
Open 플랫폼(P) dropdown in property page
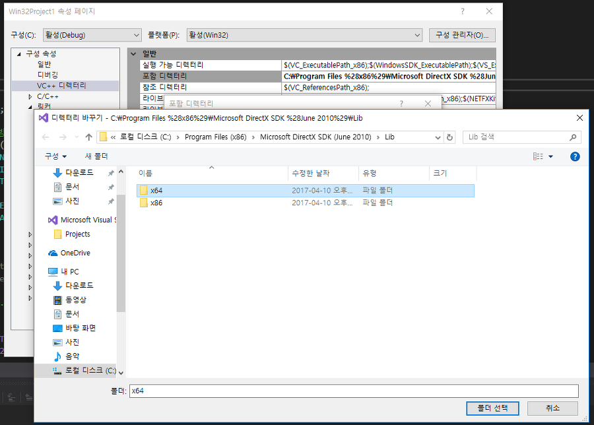(x=304, y=35)
